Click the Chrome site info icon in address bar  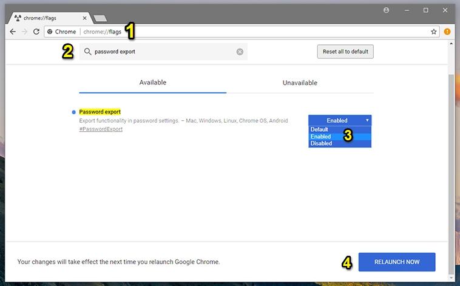[50, 32]
